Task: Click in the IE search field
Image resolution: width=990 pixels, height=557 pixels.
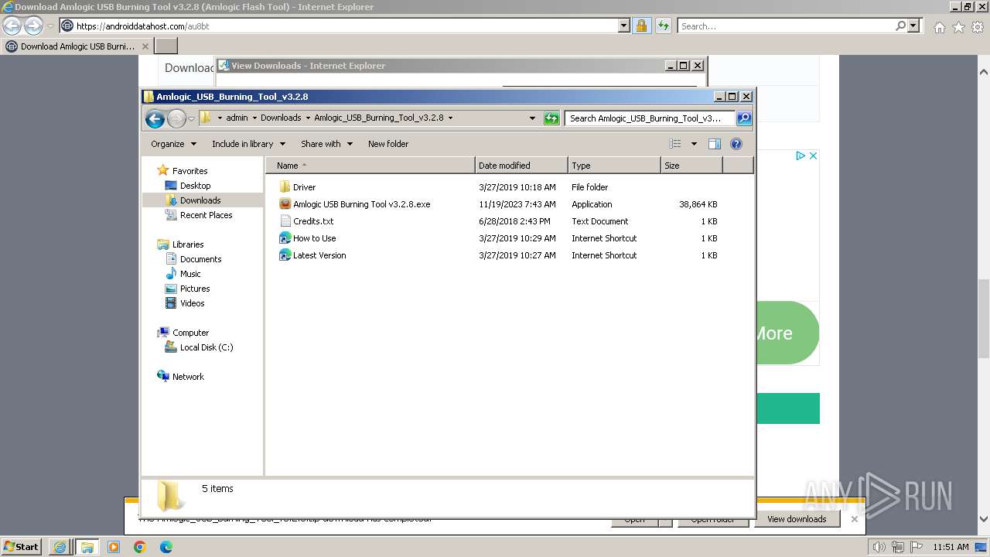Action: [786, 26]
